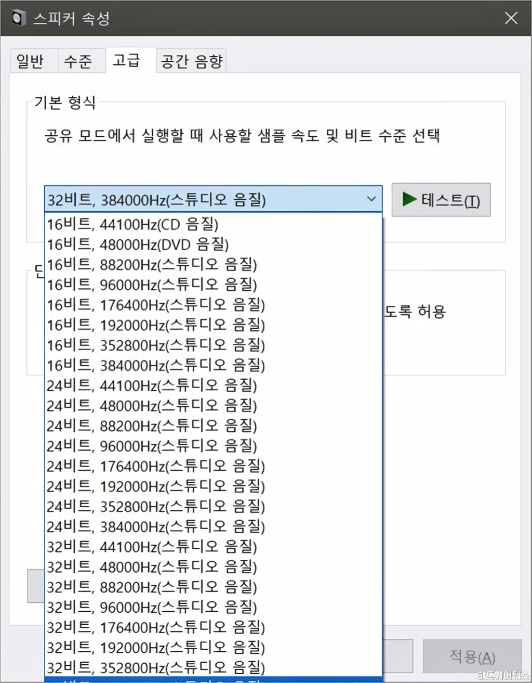Choose 16비트, 48000Hz(DVD 음질)
Viewport: 532px width, 683px height.
point(214,244)
